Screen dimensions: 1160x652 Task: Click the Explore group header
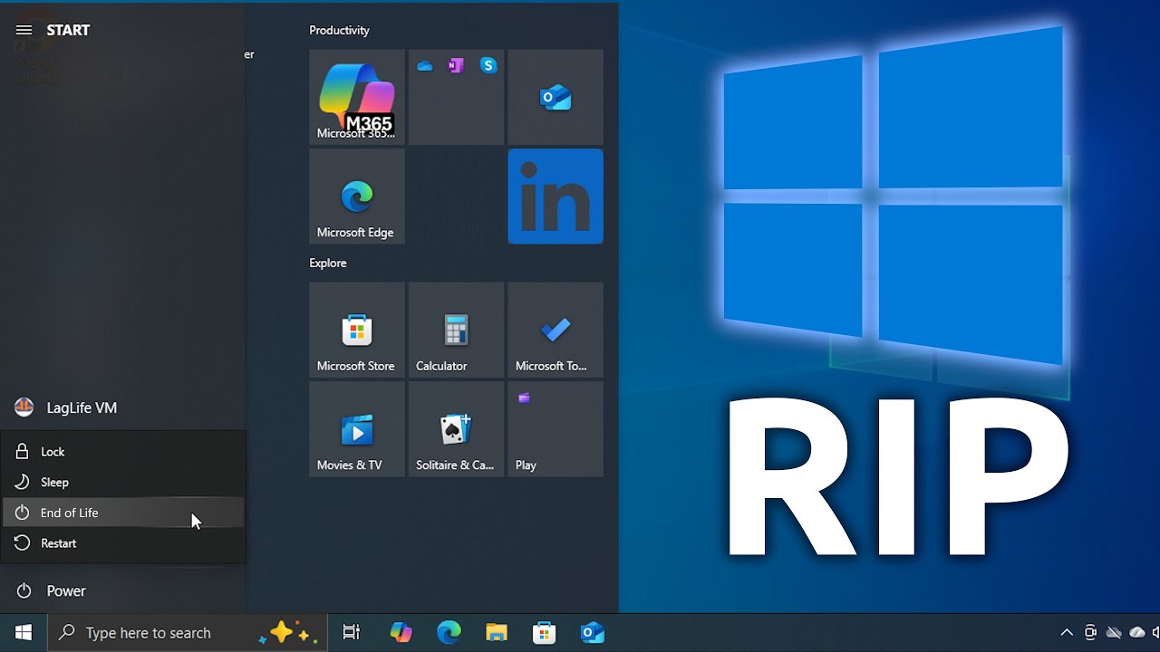328,263
